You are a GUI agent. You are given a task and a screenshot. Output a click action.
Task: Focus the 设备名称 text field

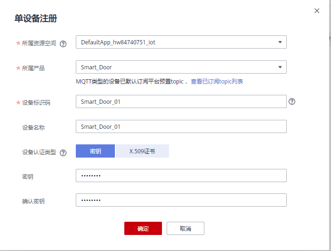coord(181,126)
